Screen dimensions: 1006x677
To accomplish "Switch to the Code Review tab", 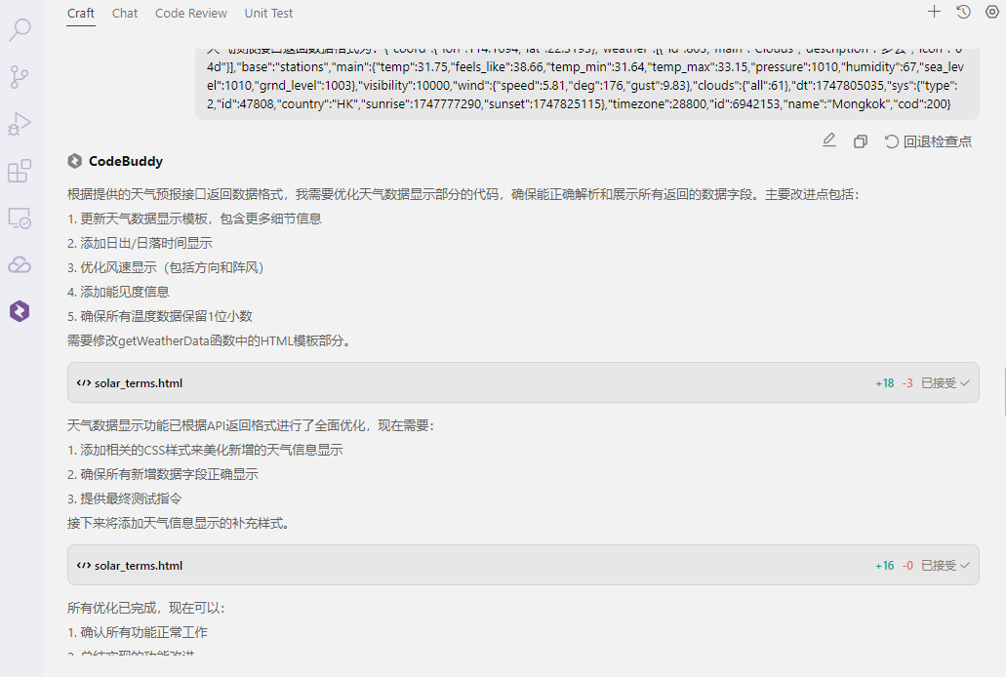I will (191, 14).
